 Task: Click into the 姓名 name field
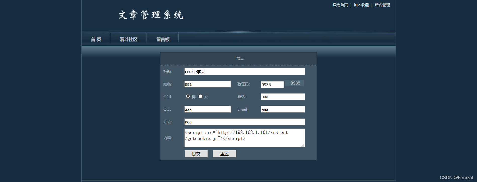(207, 84)
